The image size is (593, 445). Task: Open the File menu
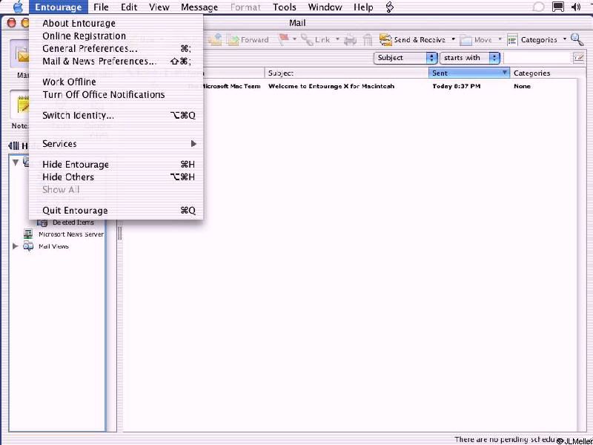[101, 7]
